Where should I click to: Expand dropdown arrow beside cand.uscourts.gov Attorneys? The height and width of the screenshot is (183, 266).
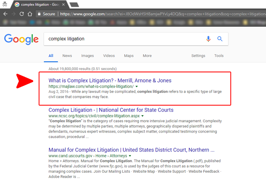pos(130,156)
